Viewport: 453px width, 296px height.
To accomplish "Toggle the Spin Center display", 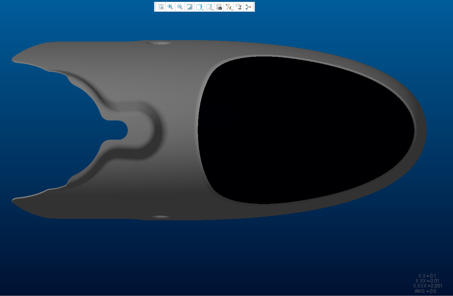I will coord(248,7).
